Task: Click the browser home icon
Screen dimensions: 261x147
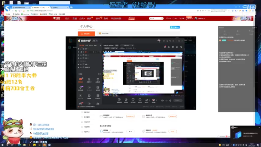Action: (23, 11)
